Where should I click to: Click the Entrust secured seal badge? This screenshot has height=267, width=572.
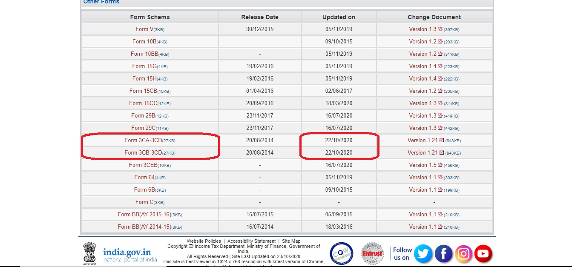(372, 254)
